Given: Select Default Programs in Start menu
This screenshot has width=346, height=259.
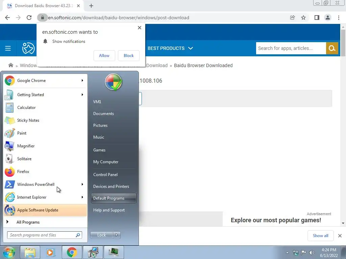Looking at the screenshot, I should click(x=114, y=198).
